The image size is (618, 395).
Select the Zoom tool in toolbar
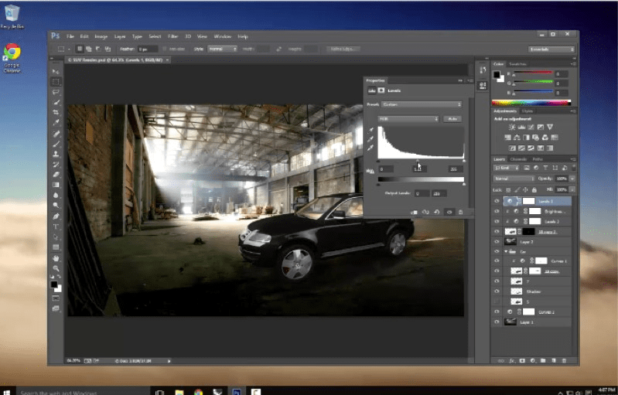pos(56,268)
